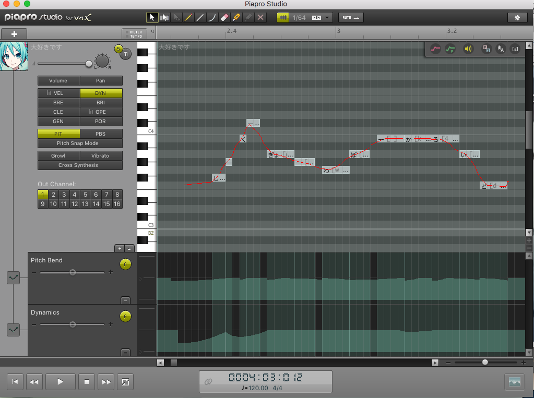The height and width of the screenshot is (398, 534).
Task: Enable Pitch Snap Mode
Action: pos(80,143)
